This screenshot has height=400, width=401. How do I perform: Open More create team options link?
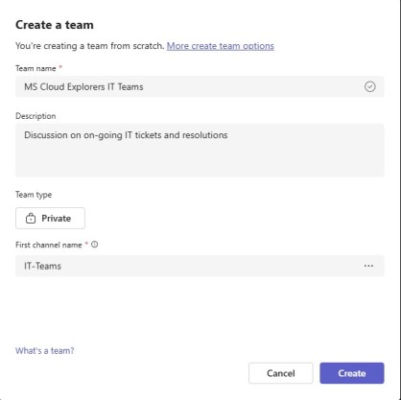221,46
